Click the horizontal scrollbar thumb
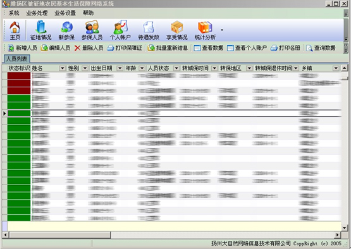This screenshot has width=351, height=249. tap(60, 234)
